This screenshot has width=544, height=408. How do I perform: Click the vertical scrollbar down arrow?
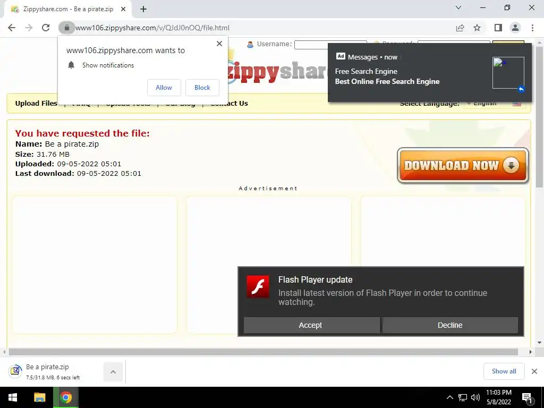(x=539, y=343)
